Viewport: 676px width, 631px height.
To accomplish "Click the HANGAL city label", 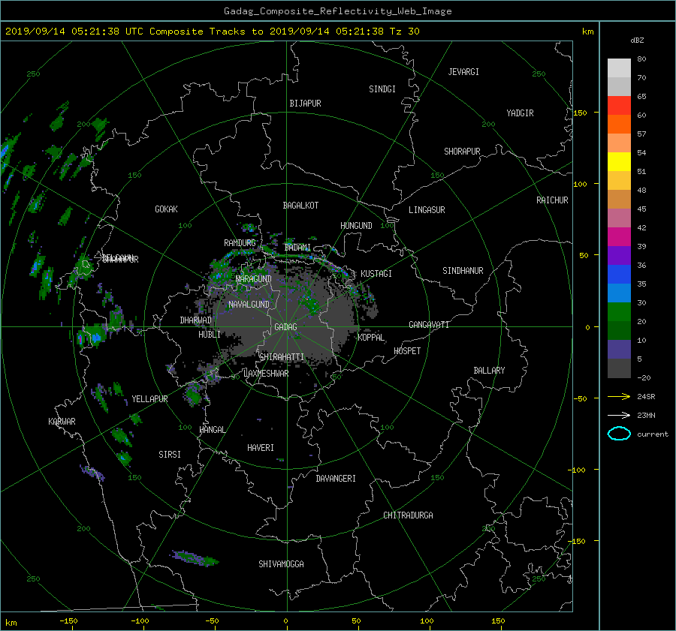I will coord(212,430).
